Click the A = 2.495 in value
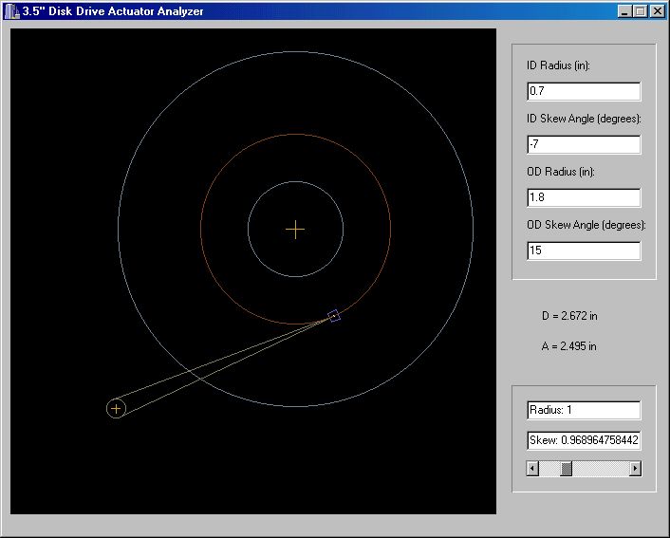This screenshot has width=670, height=538. coord(568,346)
